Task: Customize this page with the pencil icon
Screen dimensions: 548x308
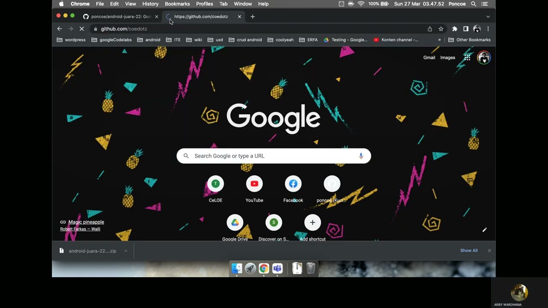Action: click(x=485, y=230)
